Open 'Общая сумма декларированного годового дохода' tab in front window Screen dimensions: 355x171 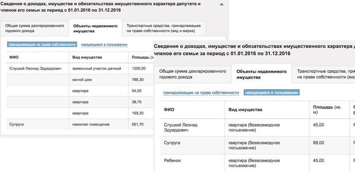click(x=193, y=74)
